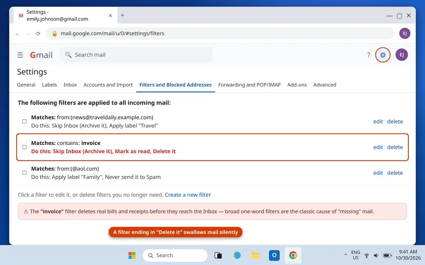The width and height of the screenshot is (425, 265).
Task: Open the Advanced settings tab
Action: (x=325, y=85)
